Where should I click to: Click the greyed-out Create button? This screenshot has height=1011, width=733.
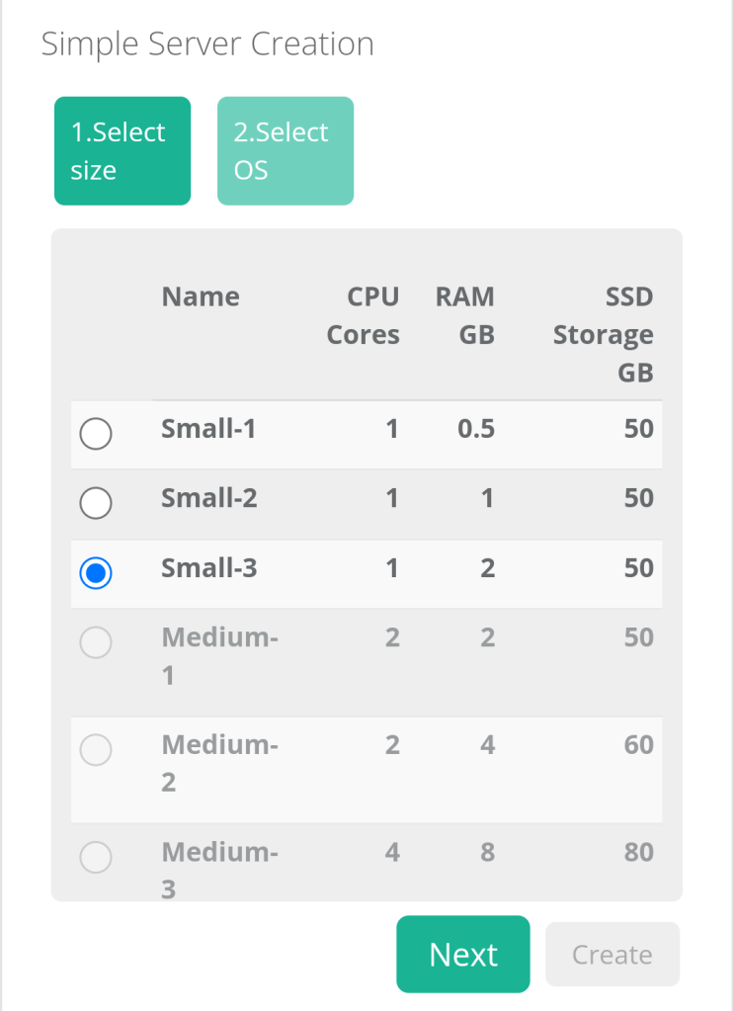click(611, 955)
